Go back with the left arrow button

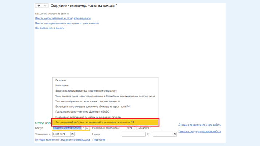point(39,5)
